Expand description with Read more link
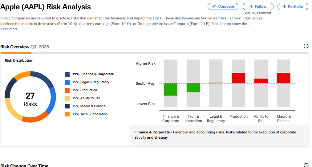This screenshot has width=312, height=167. [x=9, y=29]
